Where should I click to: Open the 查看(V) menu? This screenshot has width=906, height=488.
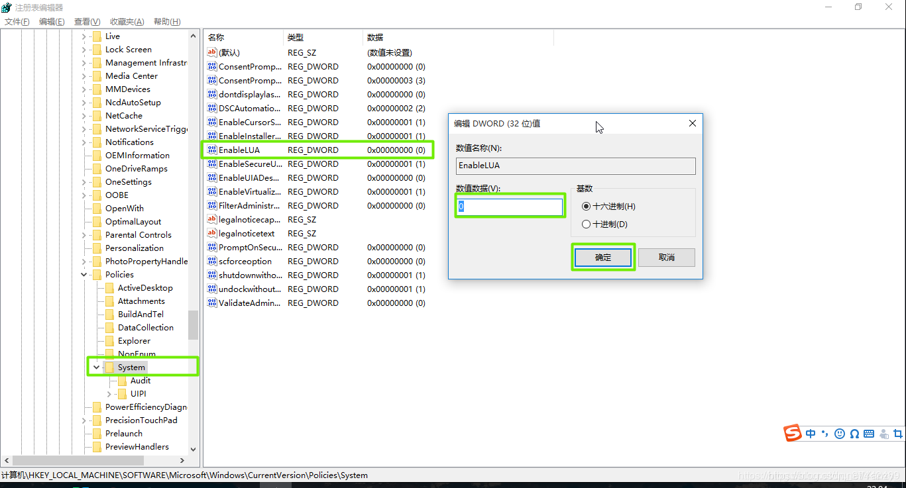coord(87,22)
